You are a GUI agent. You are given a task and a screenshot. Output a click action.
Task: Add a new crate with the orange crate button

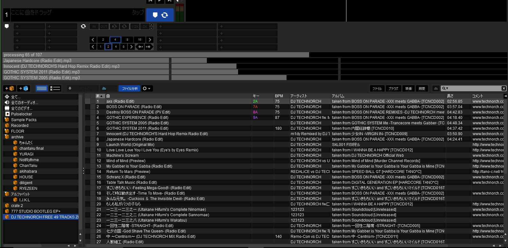point(10,88)
